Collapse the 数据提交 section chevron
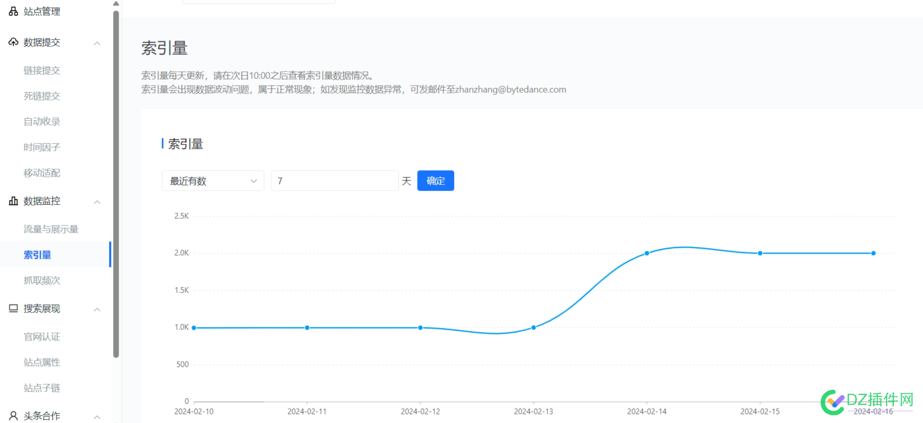The width and height of the screenshot is (923, 423). tap(97, 43)
